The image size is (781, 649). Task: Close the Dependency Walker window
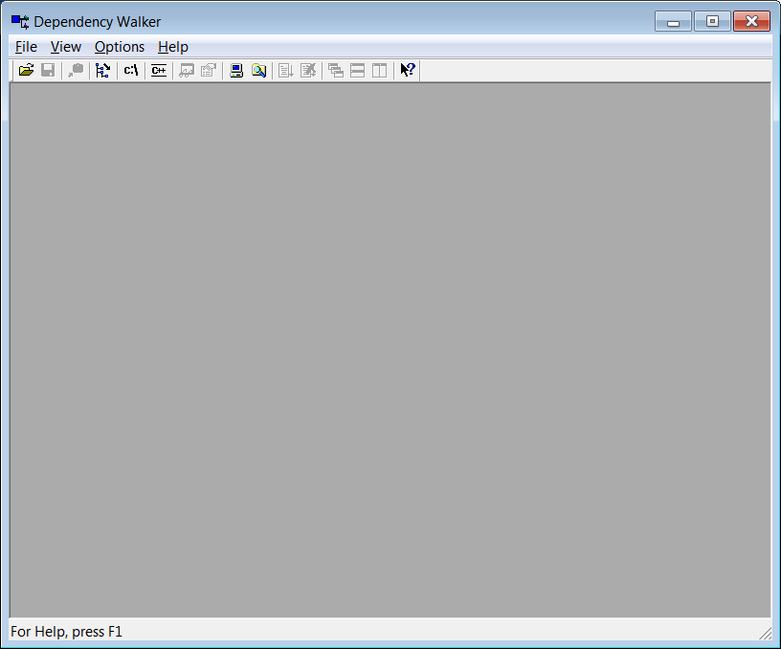tap(751, 21)
